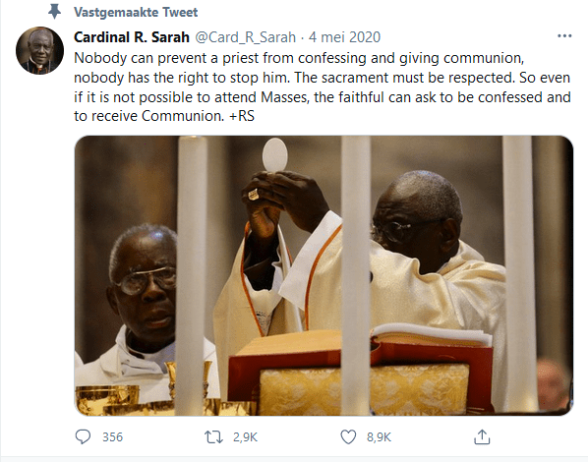Retweet using the retweet arrows icon
Viewport: 588px width, 462px height.
pyautogui.click(x=213, y=437)
